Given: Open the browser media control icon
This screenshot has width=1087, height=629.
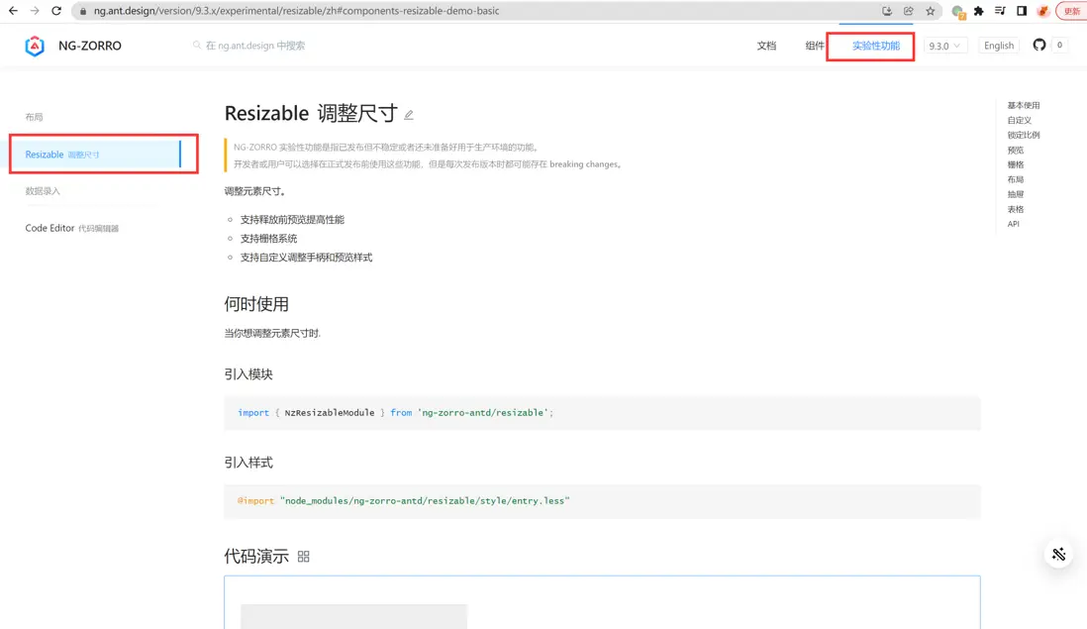Looking at the screenshot, I should pos(1000,11).
